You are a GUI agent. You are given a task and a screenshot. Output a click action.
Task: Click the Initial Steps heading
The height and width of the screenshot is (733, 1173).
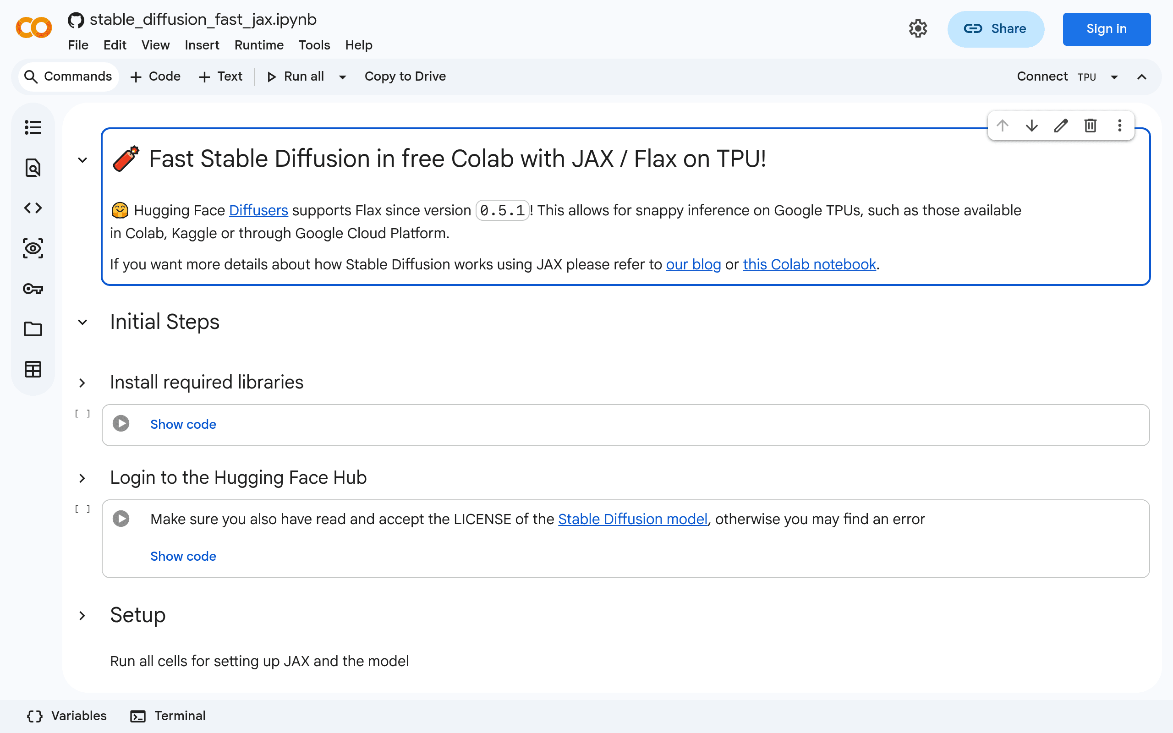click(x=165, y=322)
